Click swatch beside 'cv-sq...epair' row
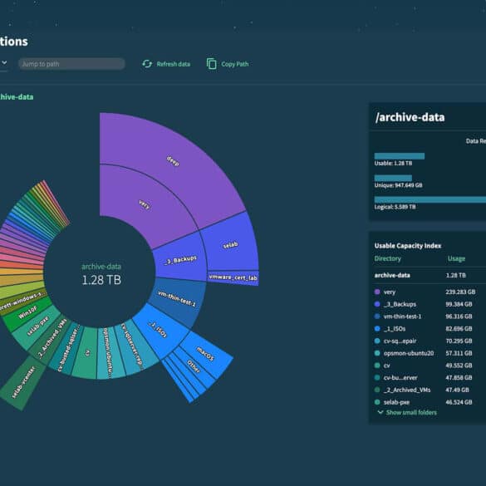The image size is (486, 486). pos(377,341)
